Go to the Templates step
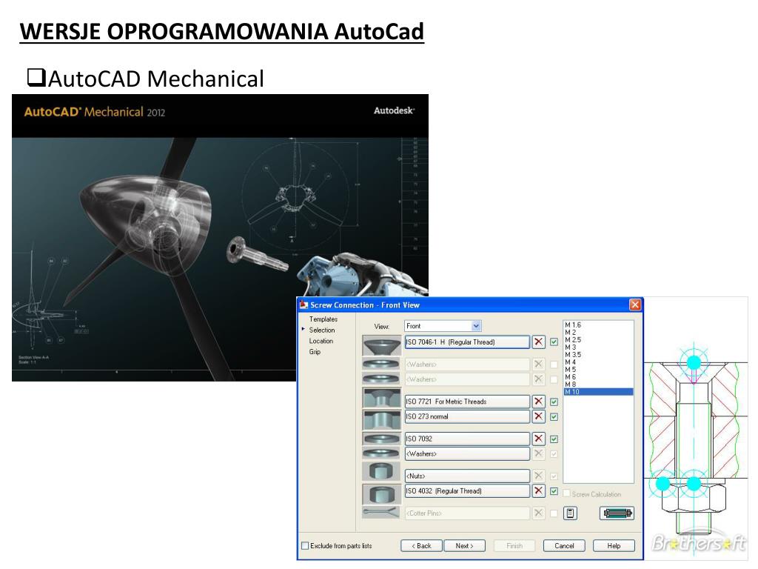This screenshot has width=758, height=569. [x=323, y=319]
